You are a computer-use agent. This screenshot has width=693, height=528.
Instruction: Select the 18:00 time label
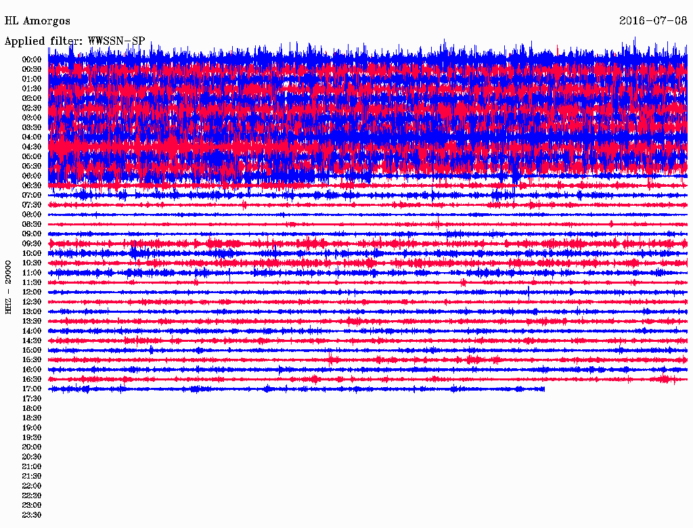(x=32, y=408)
